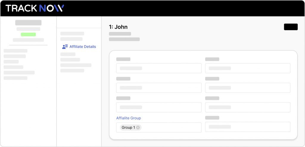Click the first item below the left sidebar divider
Screen dimensions: 305x147
pos(15,51)
